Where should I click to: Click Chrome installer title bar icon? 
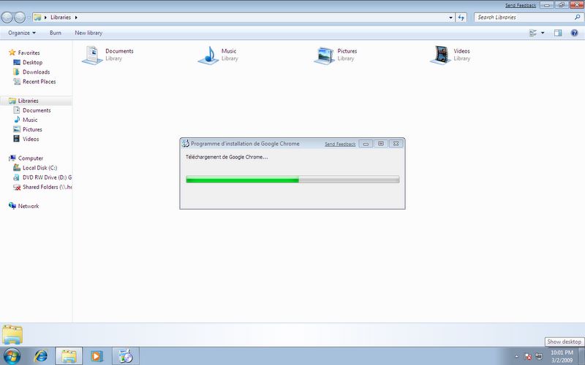186,143
